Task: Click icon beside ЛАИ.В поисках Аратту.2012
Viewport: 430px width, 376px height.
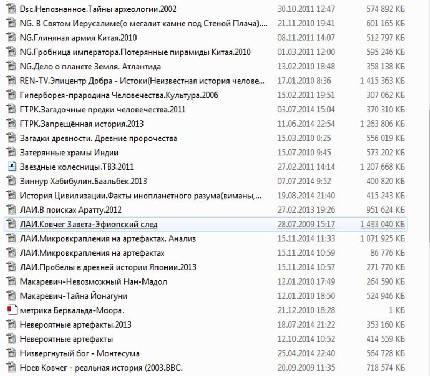Action: [11, 209]
